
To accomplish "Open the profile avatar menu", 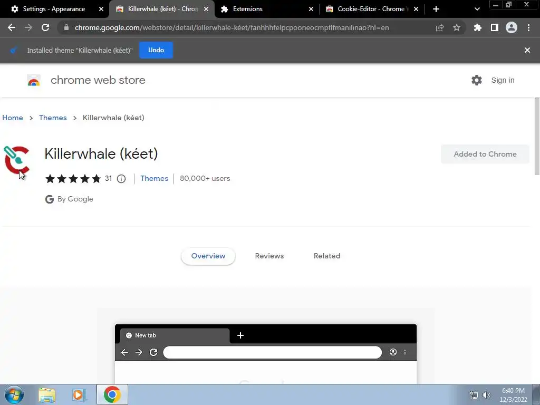I will click(511, 27).
